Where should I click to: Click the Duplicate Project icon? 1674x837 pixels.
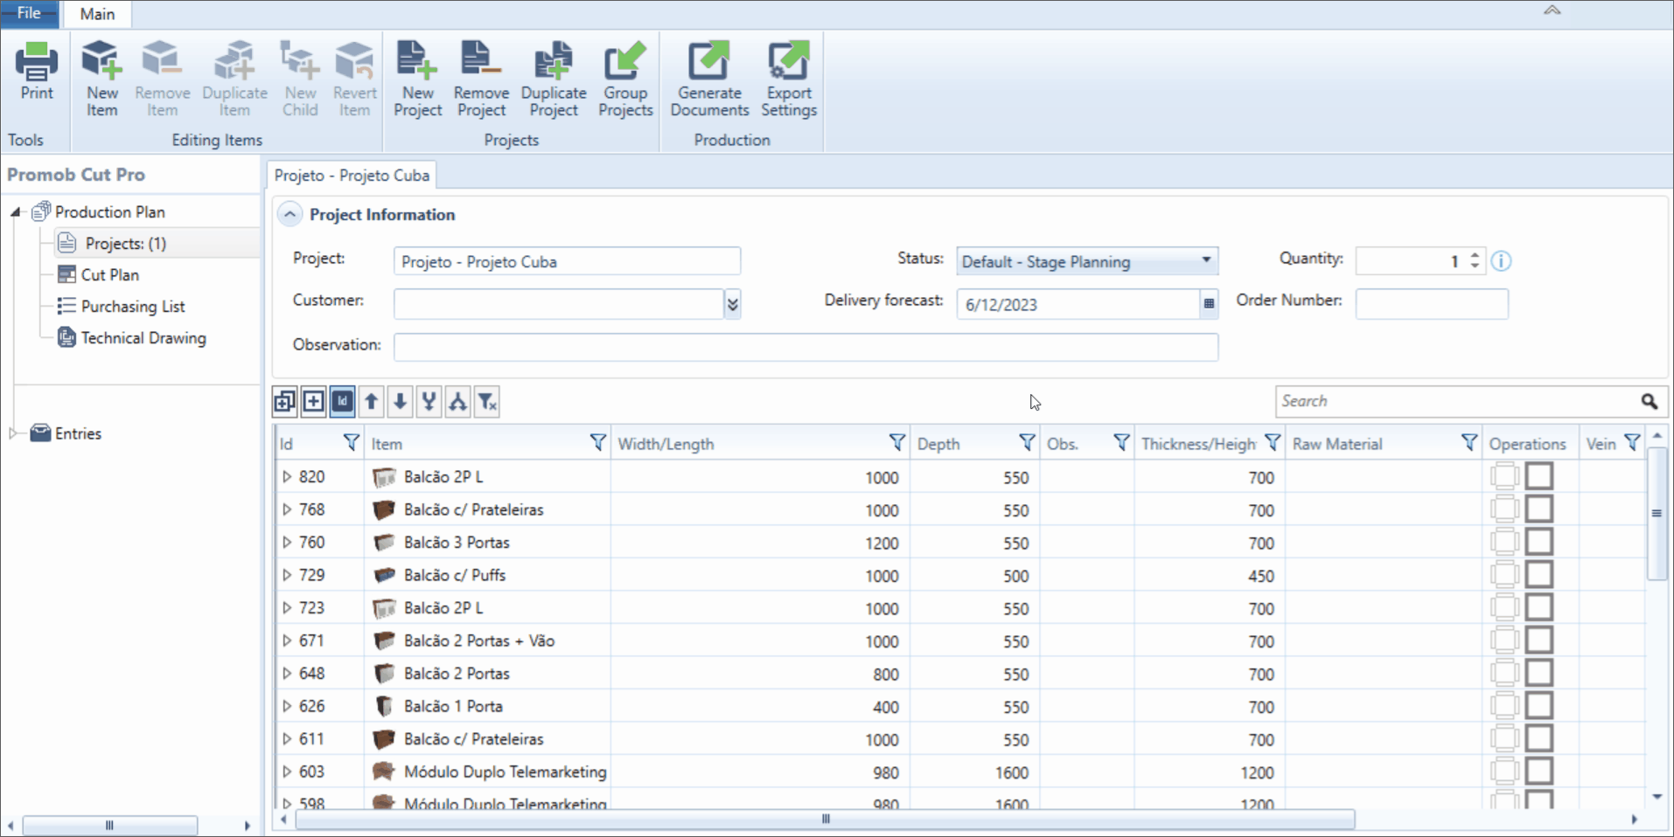tap(554, 79)
